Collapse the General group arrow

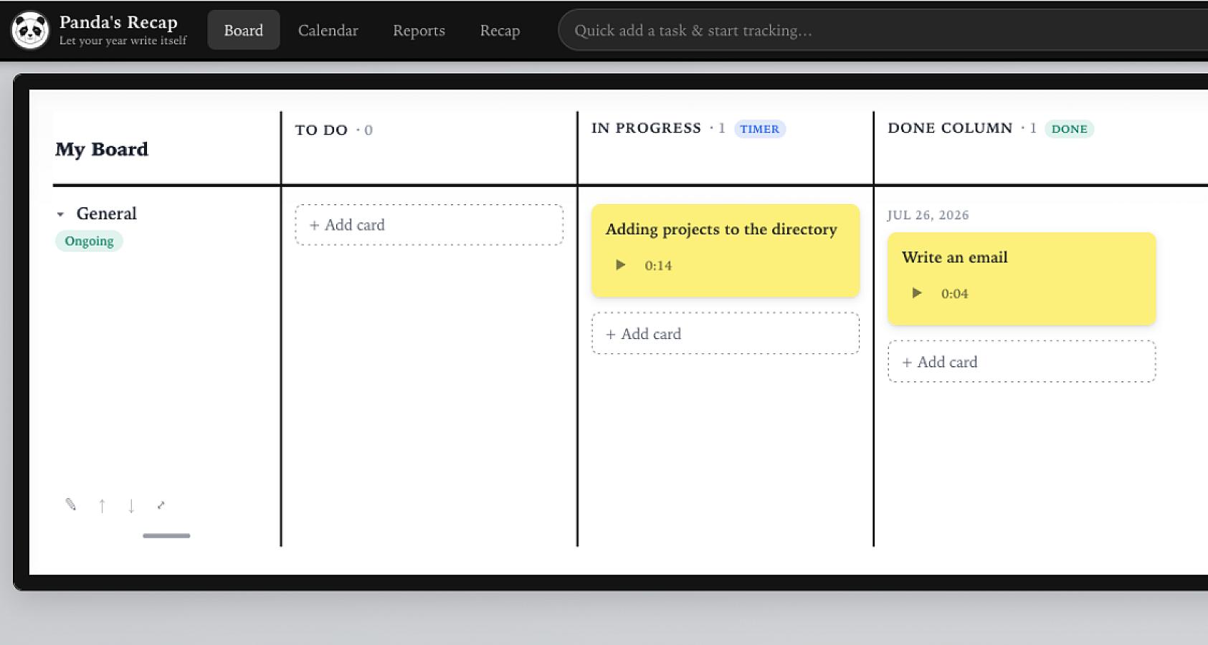click(60, 214)
